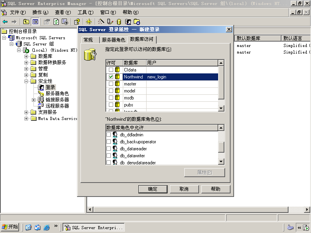Click the (local) server icon in tree
311x233 pixels.
tap(26, 50)
